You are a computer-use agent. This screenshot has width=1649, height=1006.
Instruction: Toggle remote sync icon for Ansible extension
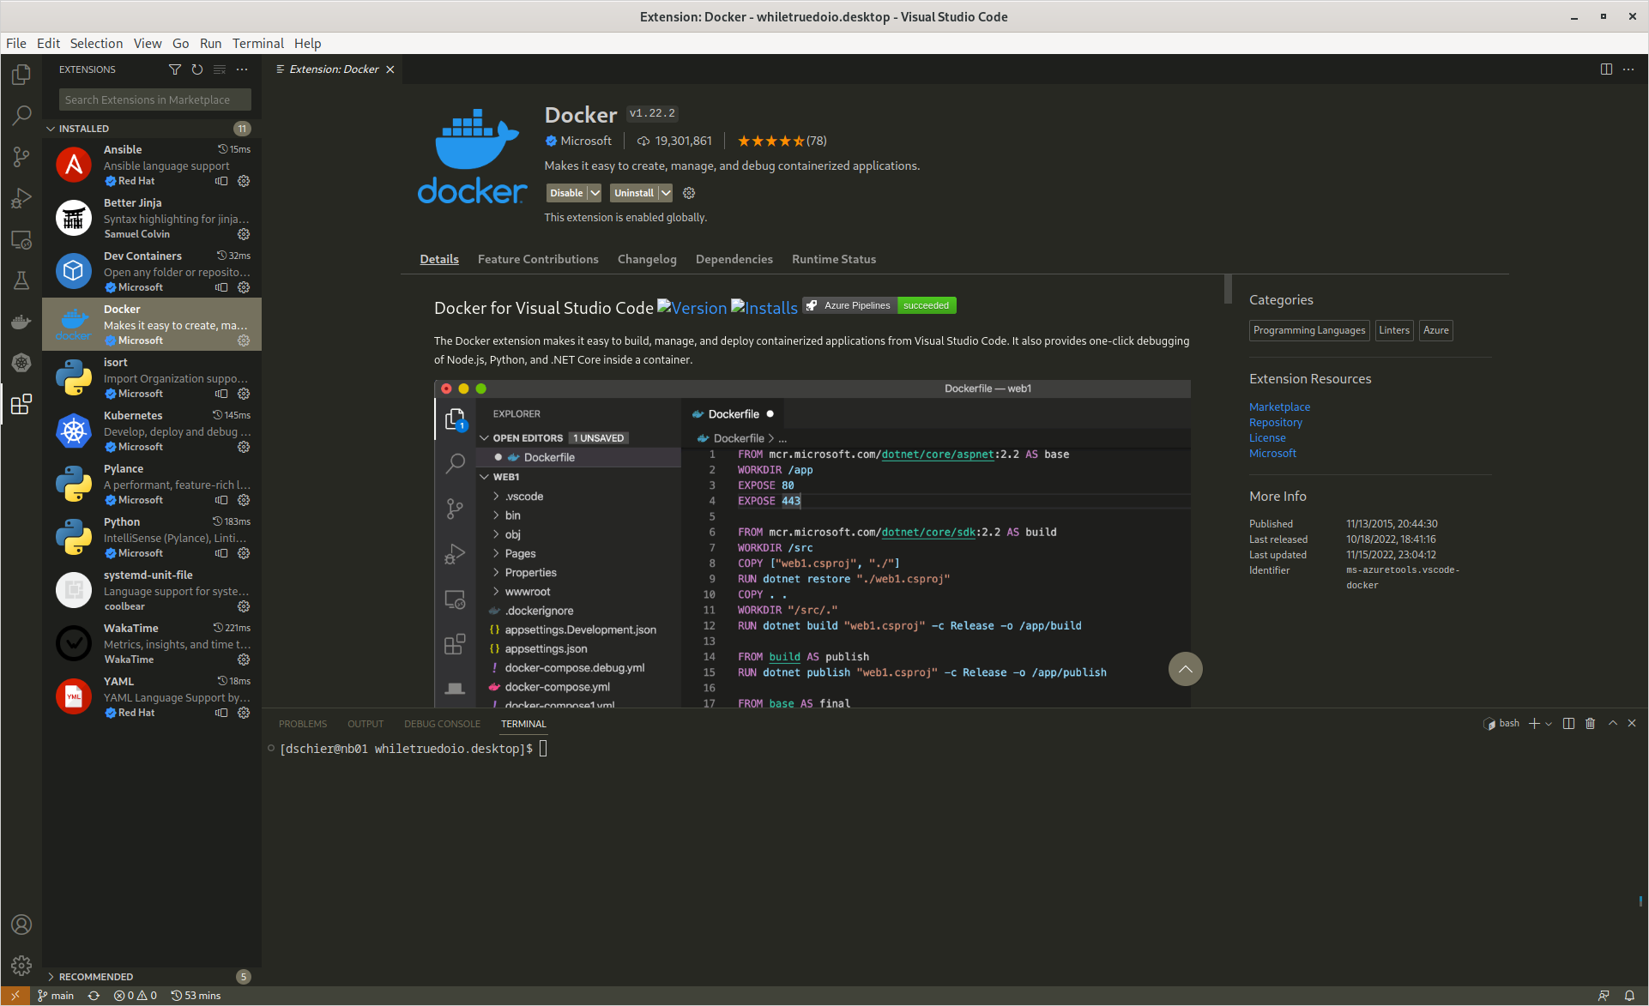point(221,181)
